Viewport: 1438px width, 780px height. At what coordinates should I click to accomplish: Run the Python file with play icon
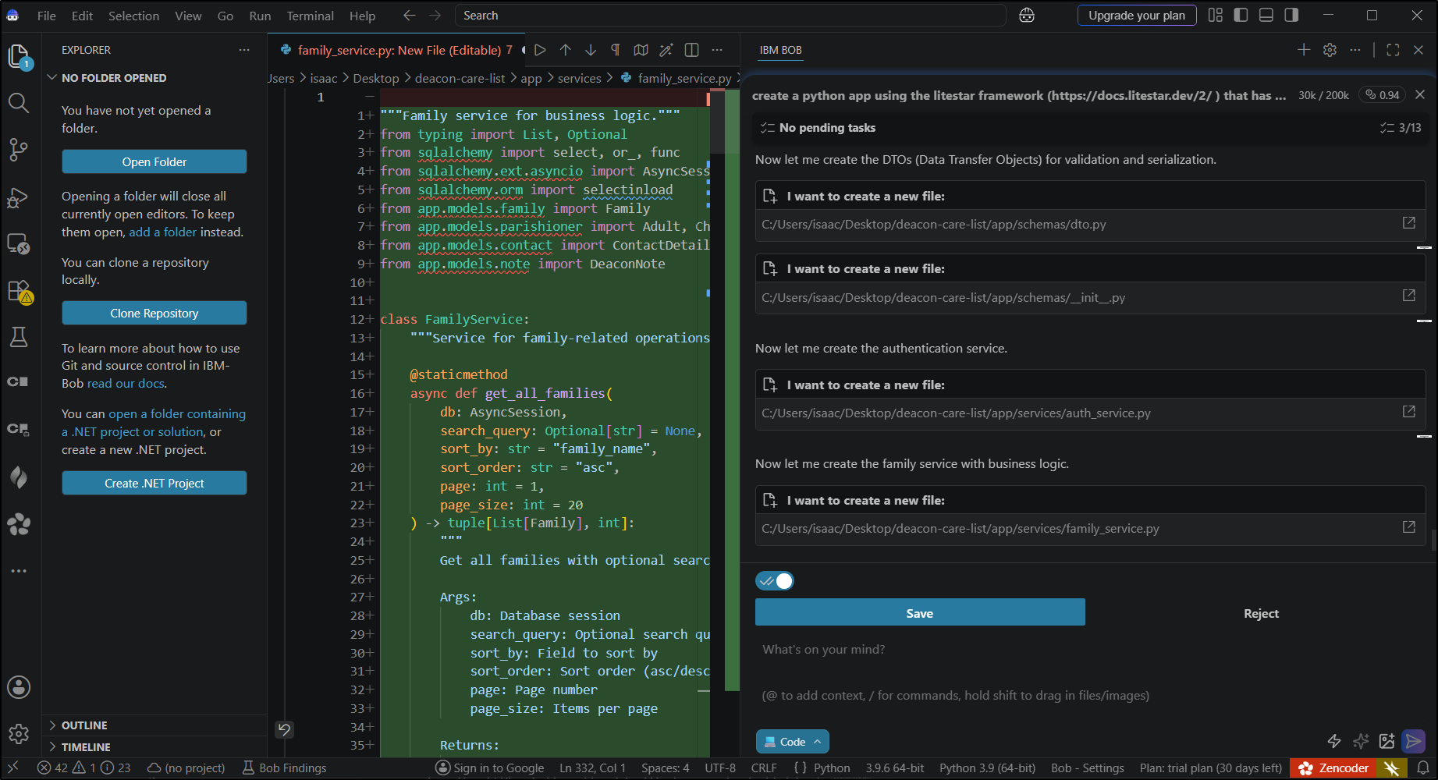[x=540, y=50]
